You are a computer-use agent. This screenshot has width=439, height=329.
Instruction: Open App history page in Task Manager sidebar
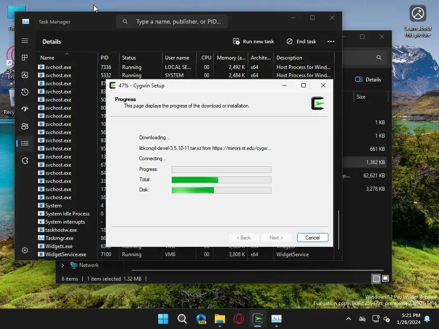25,92
